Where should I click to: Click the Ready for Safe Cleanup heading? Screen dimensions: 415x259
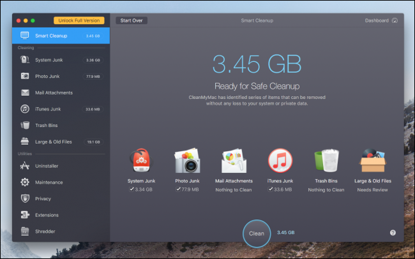coord(257,86)
